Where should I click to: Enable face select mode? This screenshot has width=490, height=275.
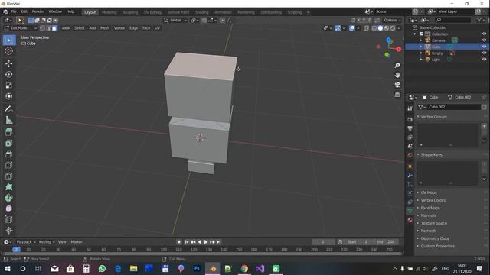click(54, 28)
